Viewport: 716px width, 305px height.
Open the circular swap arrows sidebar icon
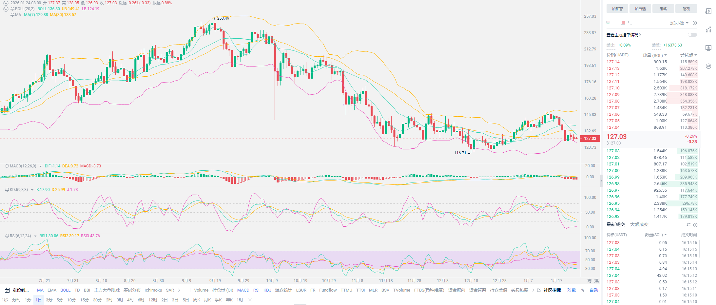(x=708, y=66)
